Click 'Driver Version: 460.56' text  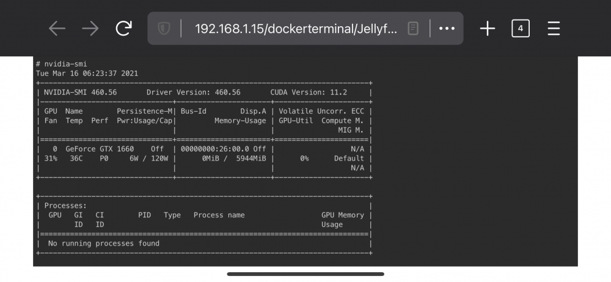tap(193, 92)
